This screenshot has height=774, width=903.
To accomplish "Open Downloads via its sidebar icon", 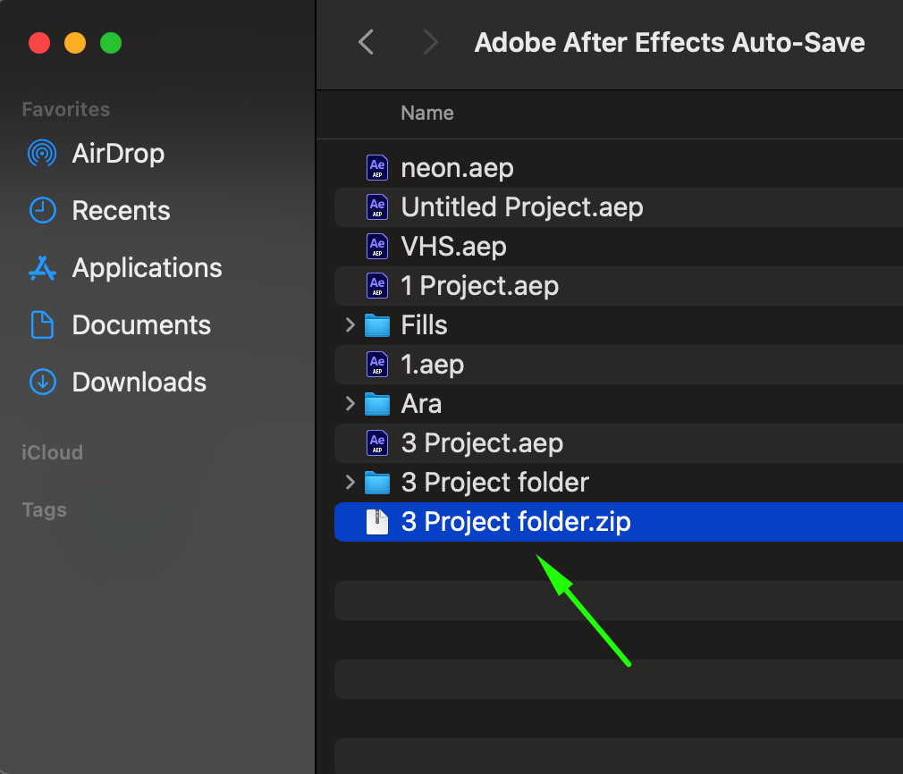I will click(42, 383).
